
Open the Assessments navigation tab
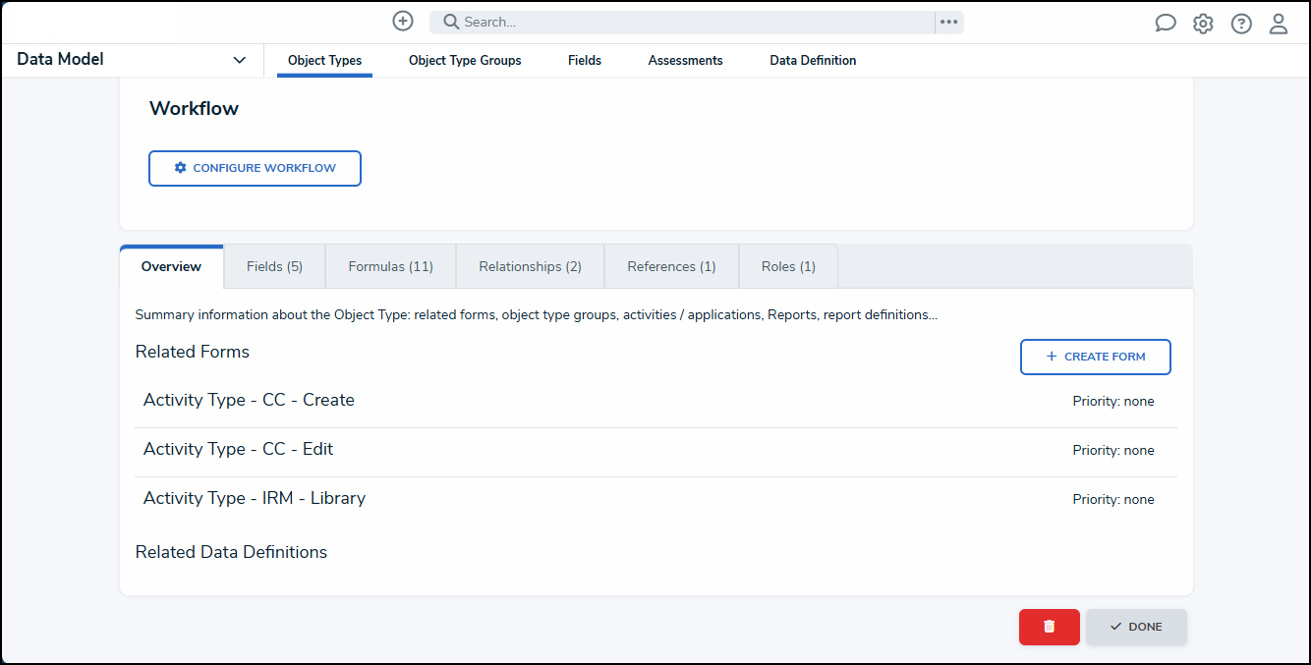(685, 60)
